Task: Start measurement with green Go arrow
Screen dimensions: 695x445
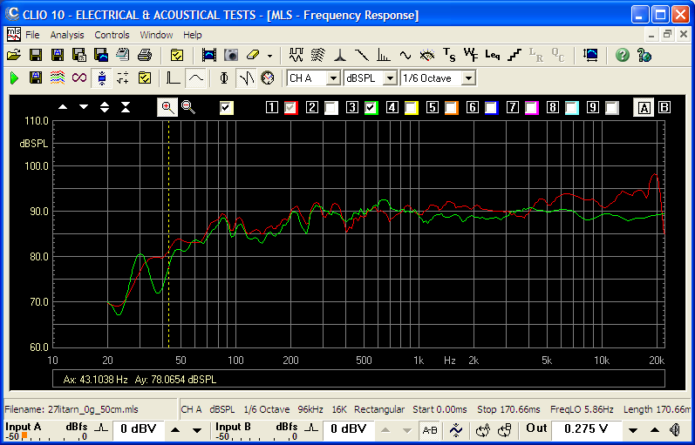Action: (x=14, y=78)
